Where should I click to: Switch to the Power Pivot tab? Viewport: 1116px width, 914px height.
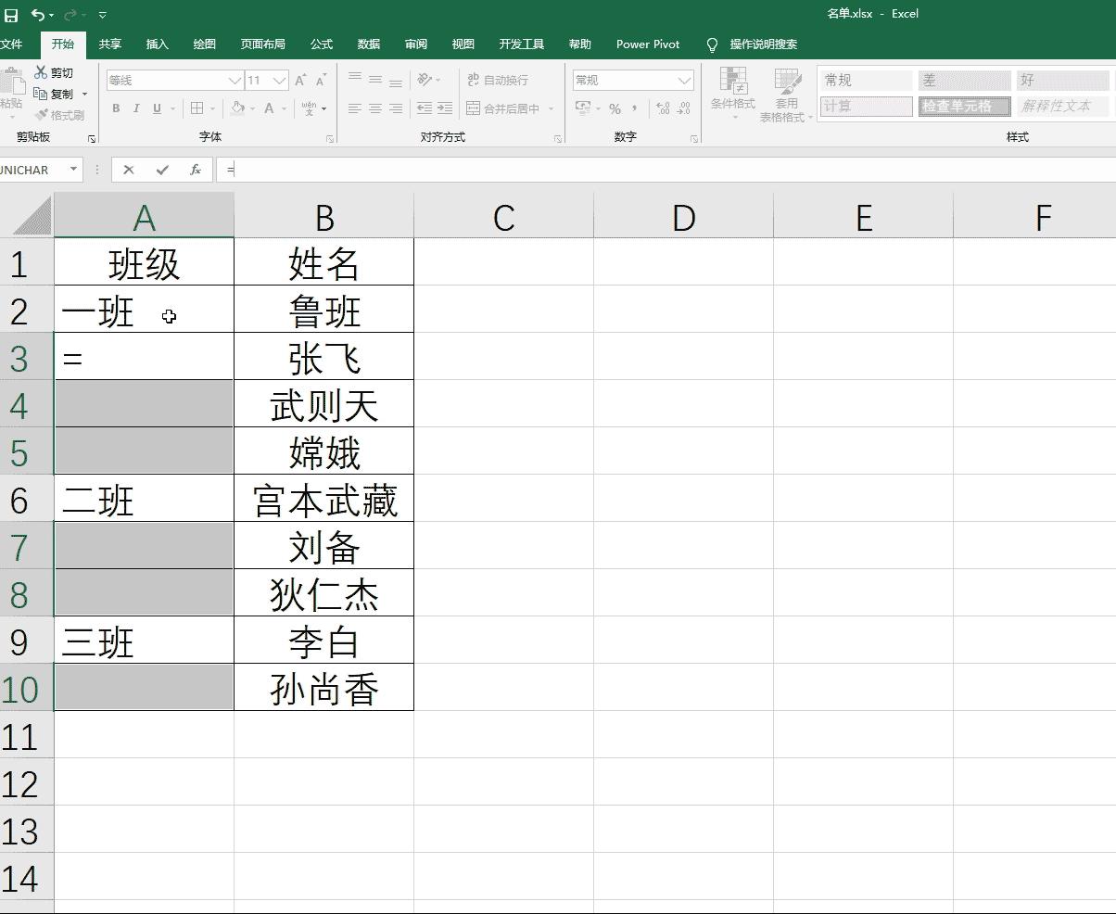(648, 44)
